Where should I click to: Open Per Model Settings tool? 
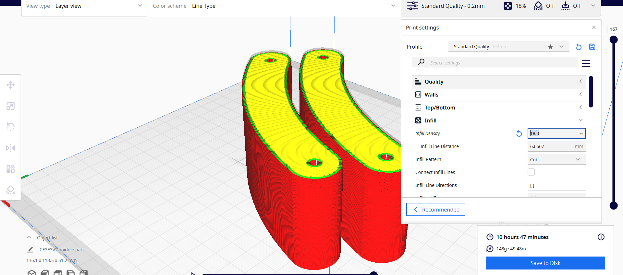click(x=10, y=169)
